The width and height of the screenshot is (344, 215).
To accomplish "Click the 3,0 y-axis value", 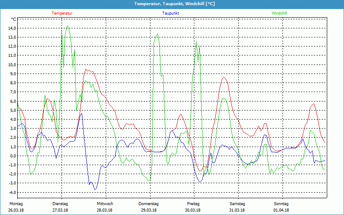I will (13, 129).
